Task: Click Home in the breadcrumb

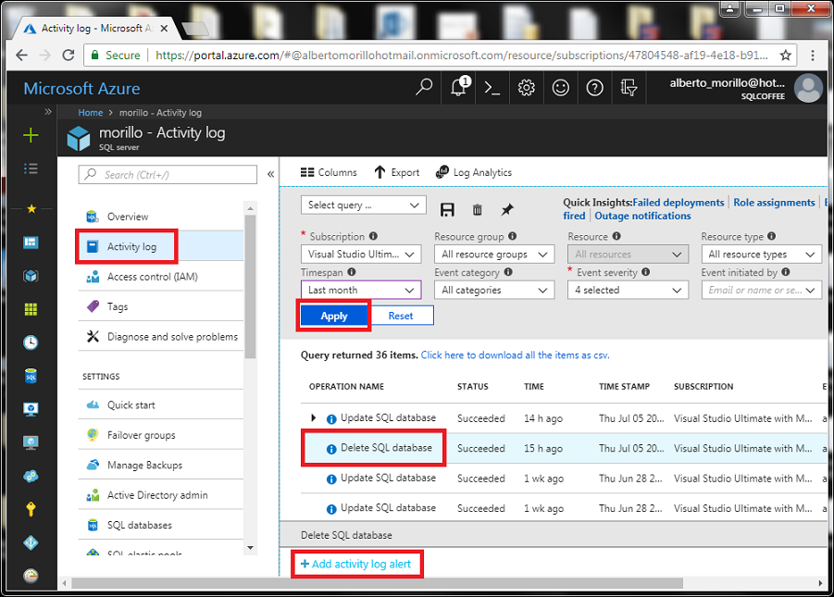Action: coord(91,113)
